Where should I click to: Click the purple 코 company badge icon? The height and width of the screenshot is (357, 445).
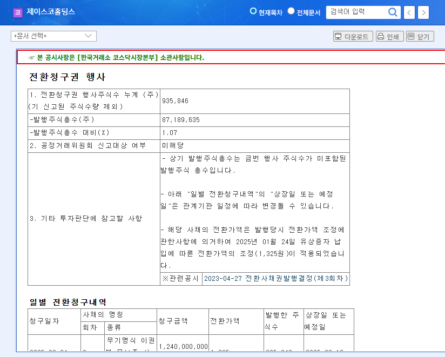coord(18,12)
